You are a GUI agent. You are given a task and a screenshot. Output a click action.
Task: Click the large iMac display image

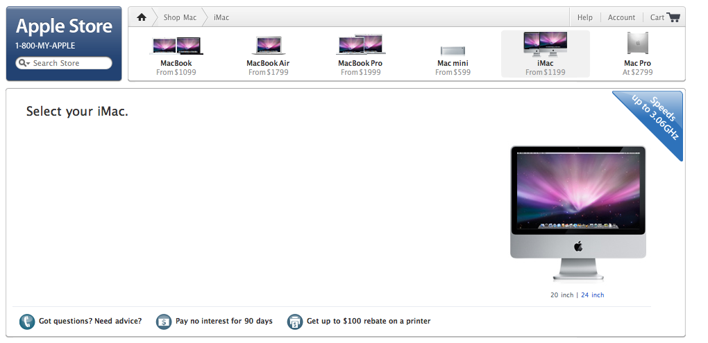pos(578,213)
